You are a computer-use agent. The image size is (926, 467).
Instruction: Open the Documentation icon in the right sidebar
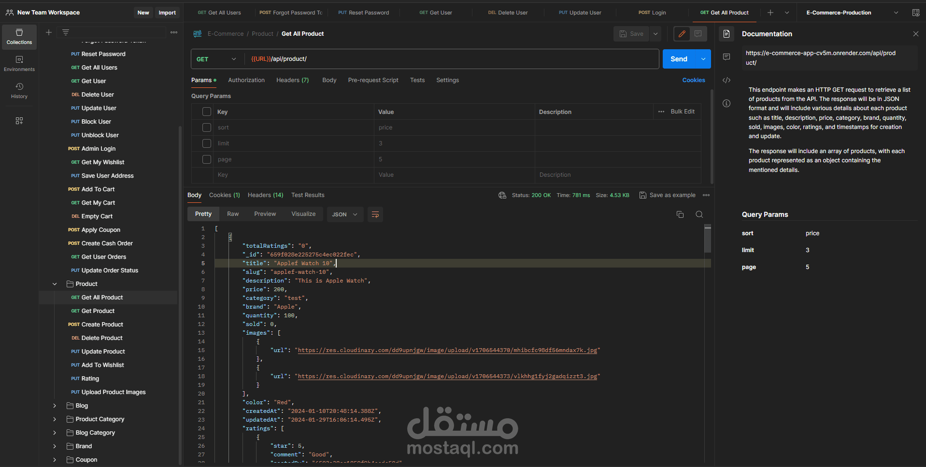pos(727,34)
